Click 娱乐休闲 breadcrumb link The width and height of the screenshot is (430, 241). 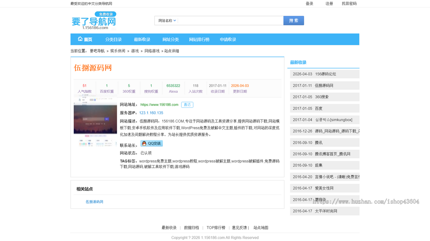pos(118,51)
